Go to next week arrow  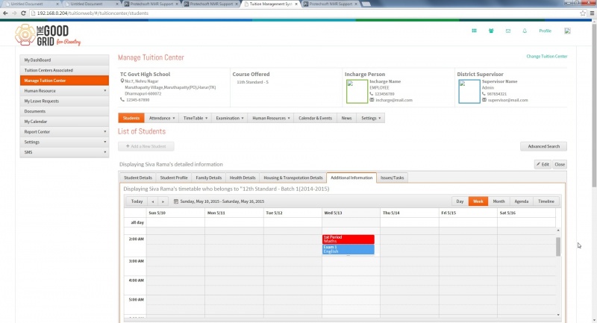click(x=163, y=201)
